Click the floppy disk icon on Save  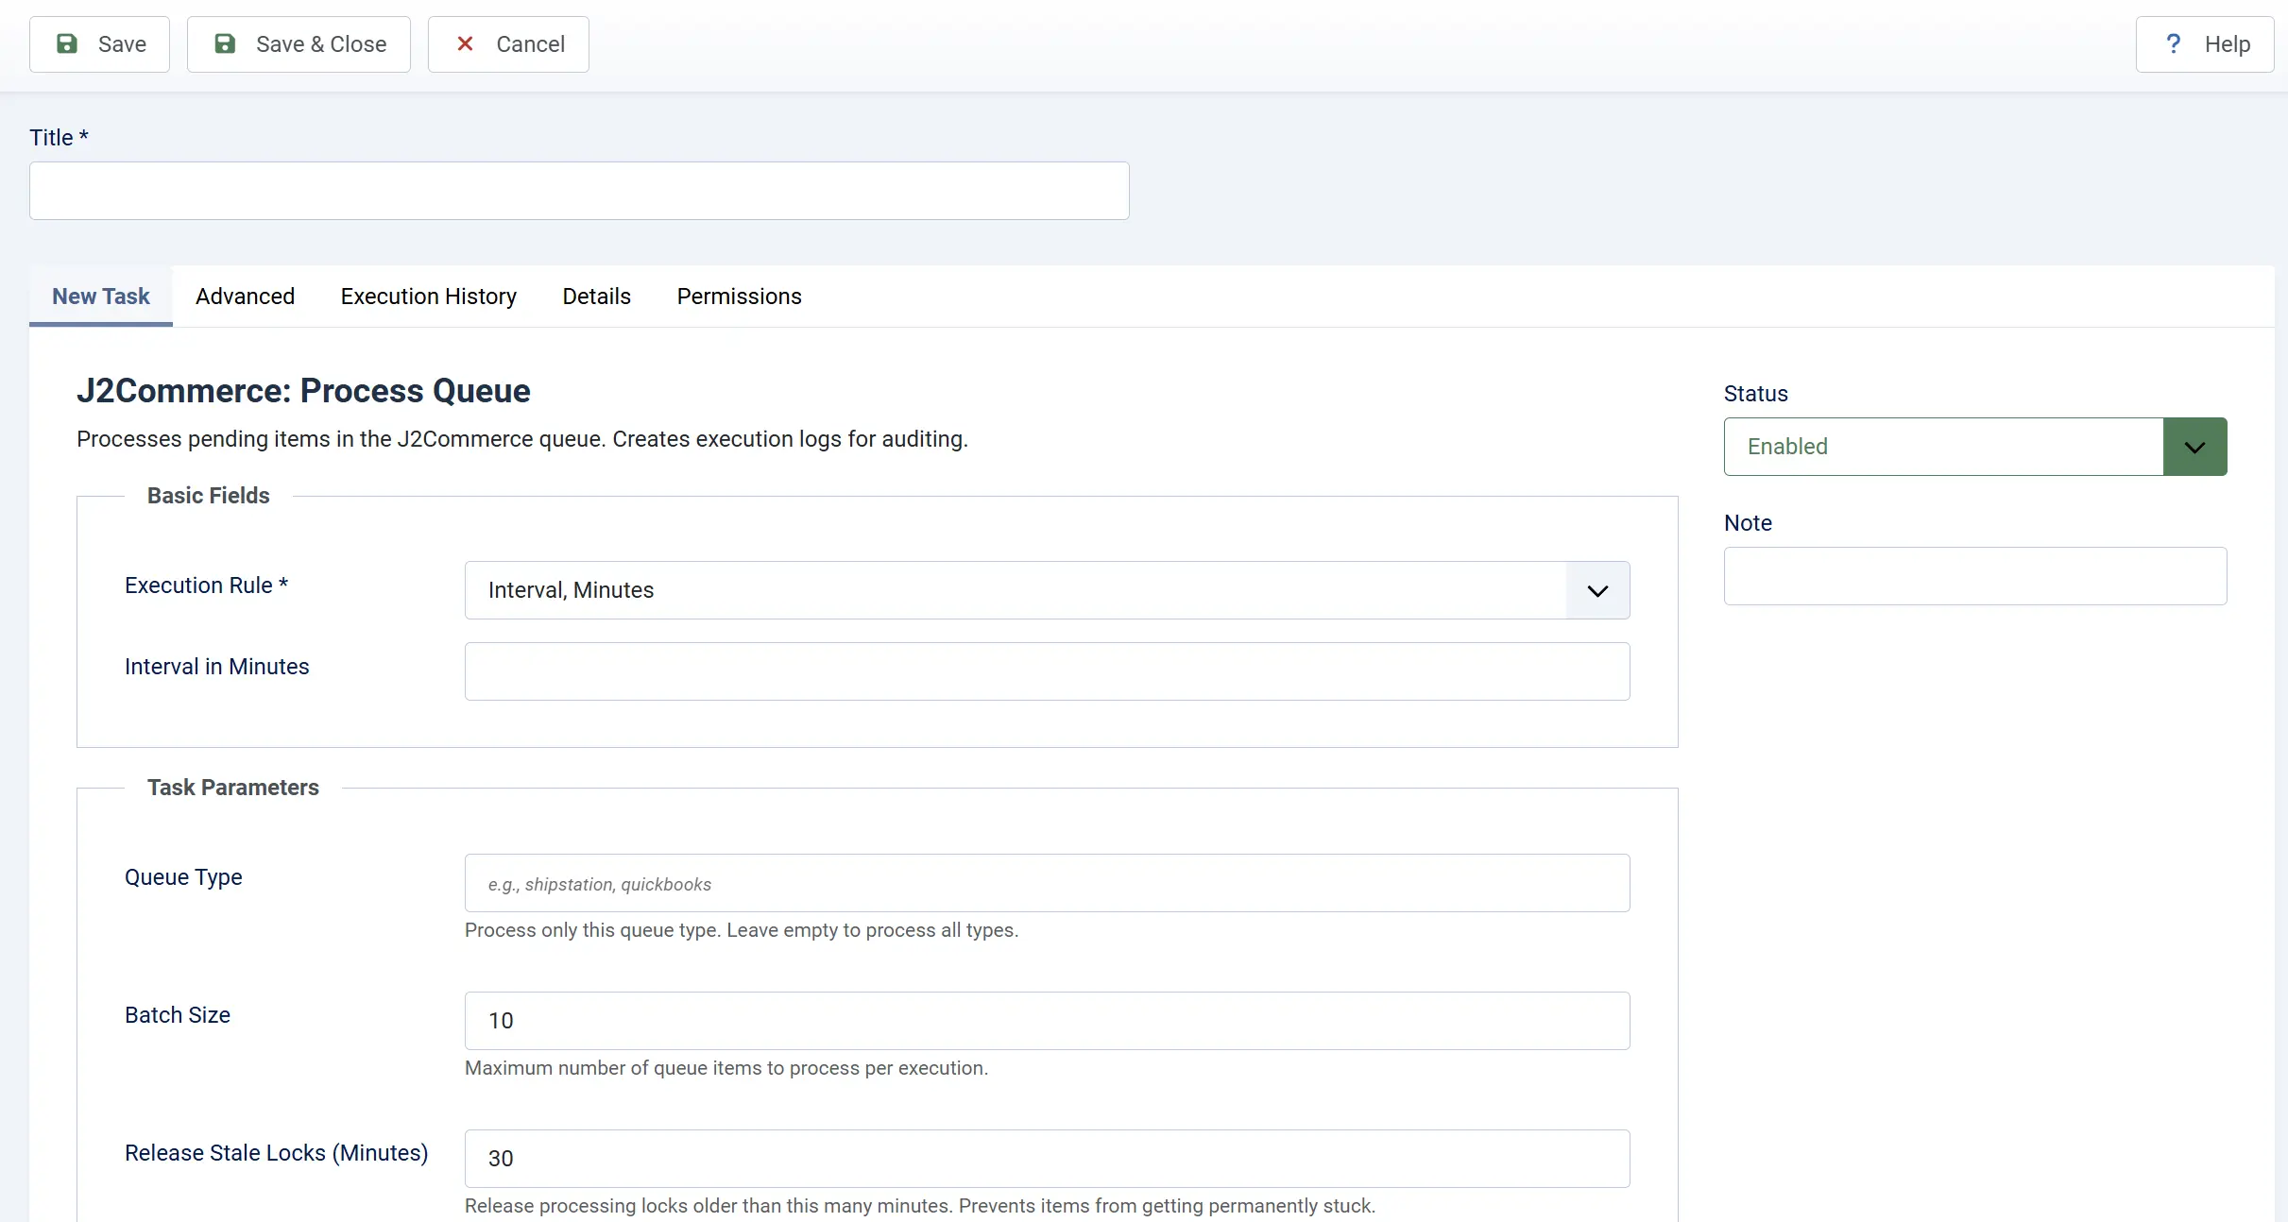[x=67, y=43]
